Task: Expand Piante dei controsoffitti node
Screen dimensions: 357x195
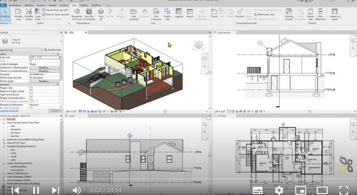Action: (3, 140)
